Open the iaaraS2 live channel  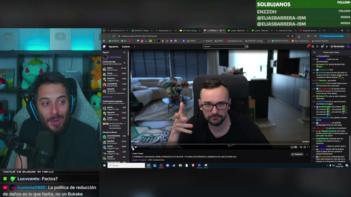tap(114, 158)
